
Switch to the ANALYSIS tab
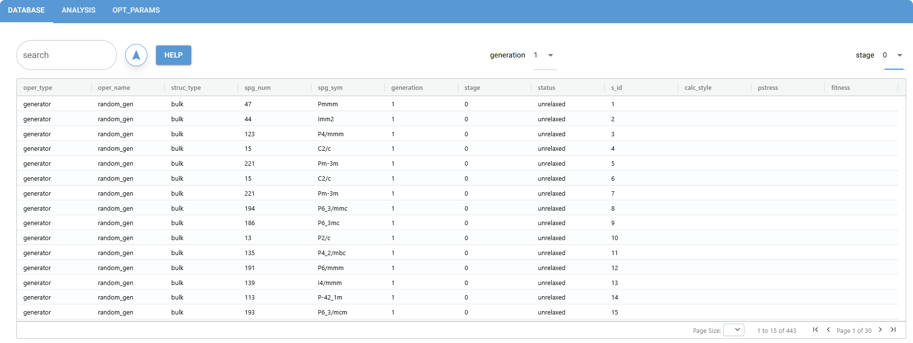coord(79,10)
